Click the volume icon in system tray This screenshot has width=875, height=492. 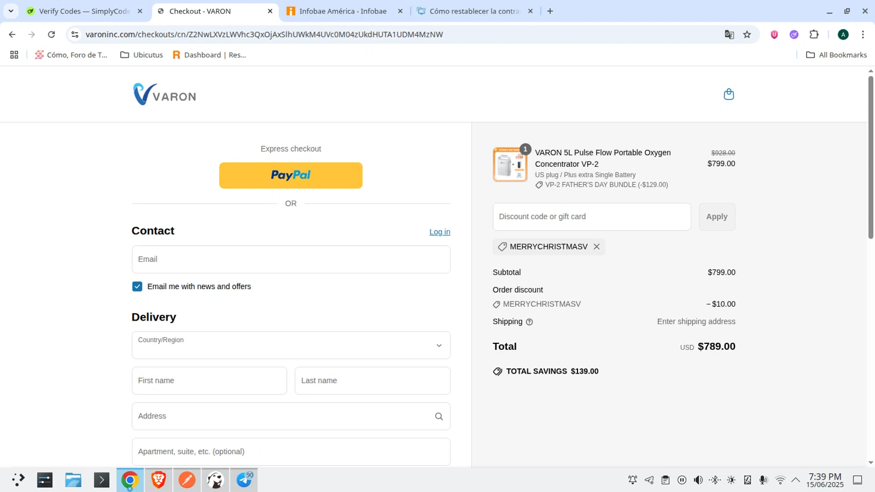[698, 480]
